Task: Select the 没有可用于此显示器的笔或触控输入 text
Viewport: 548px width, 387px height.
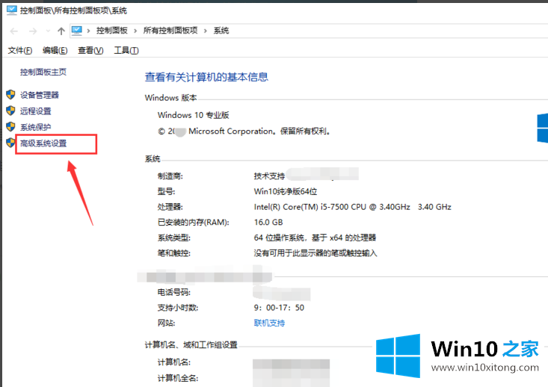Action: pyautogui.click(x=315, y=253)
